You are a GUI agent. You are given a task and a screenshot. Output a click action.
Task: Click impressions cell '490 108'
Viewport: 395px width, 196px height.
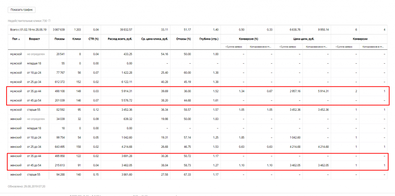point(60,91)
